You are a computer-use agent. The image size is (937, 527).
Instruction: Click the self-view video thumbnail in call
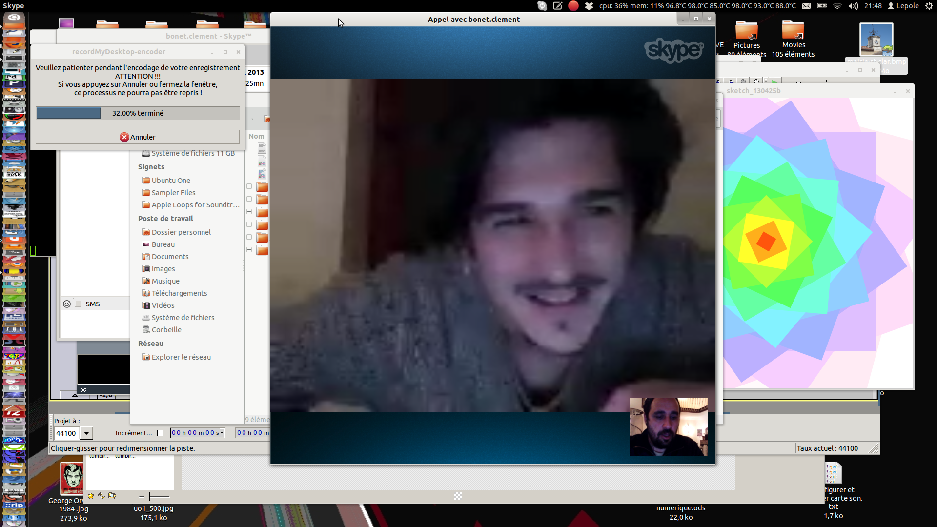668,427
